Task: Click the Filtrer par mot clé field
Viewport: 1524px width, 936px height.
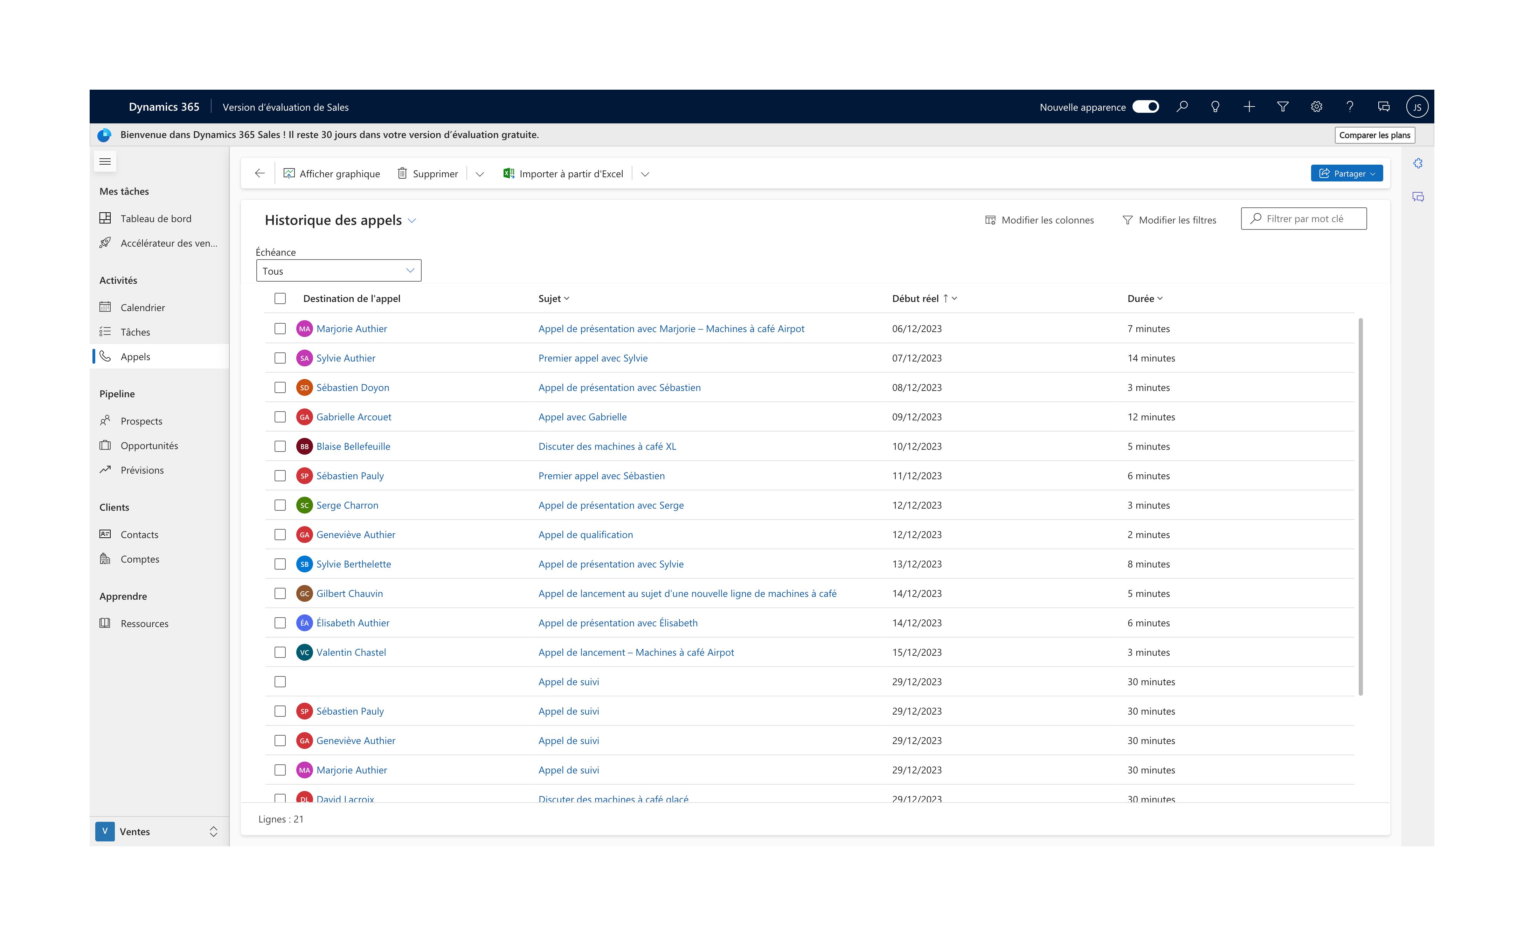Action: pos(1303,219)
